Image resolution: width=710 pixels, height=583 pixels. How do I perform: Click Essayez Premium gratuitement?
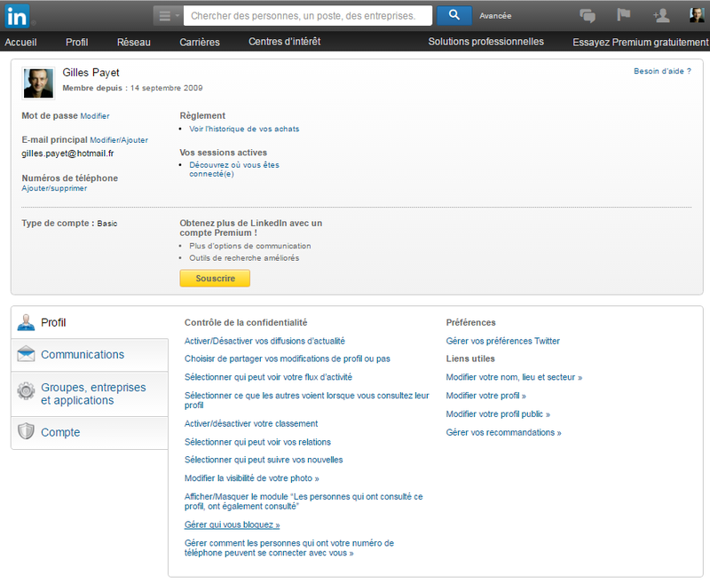(x=640, y=42)
